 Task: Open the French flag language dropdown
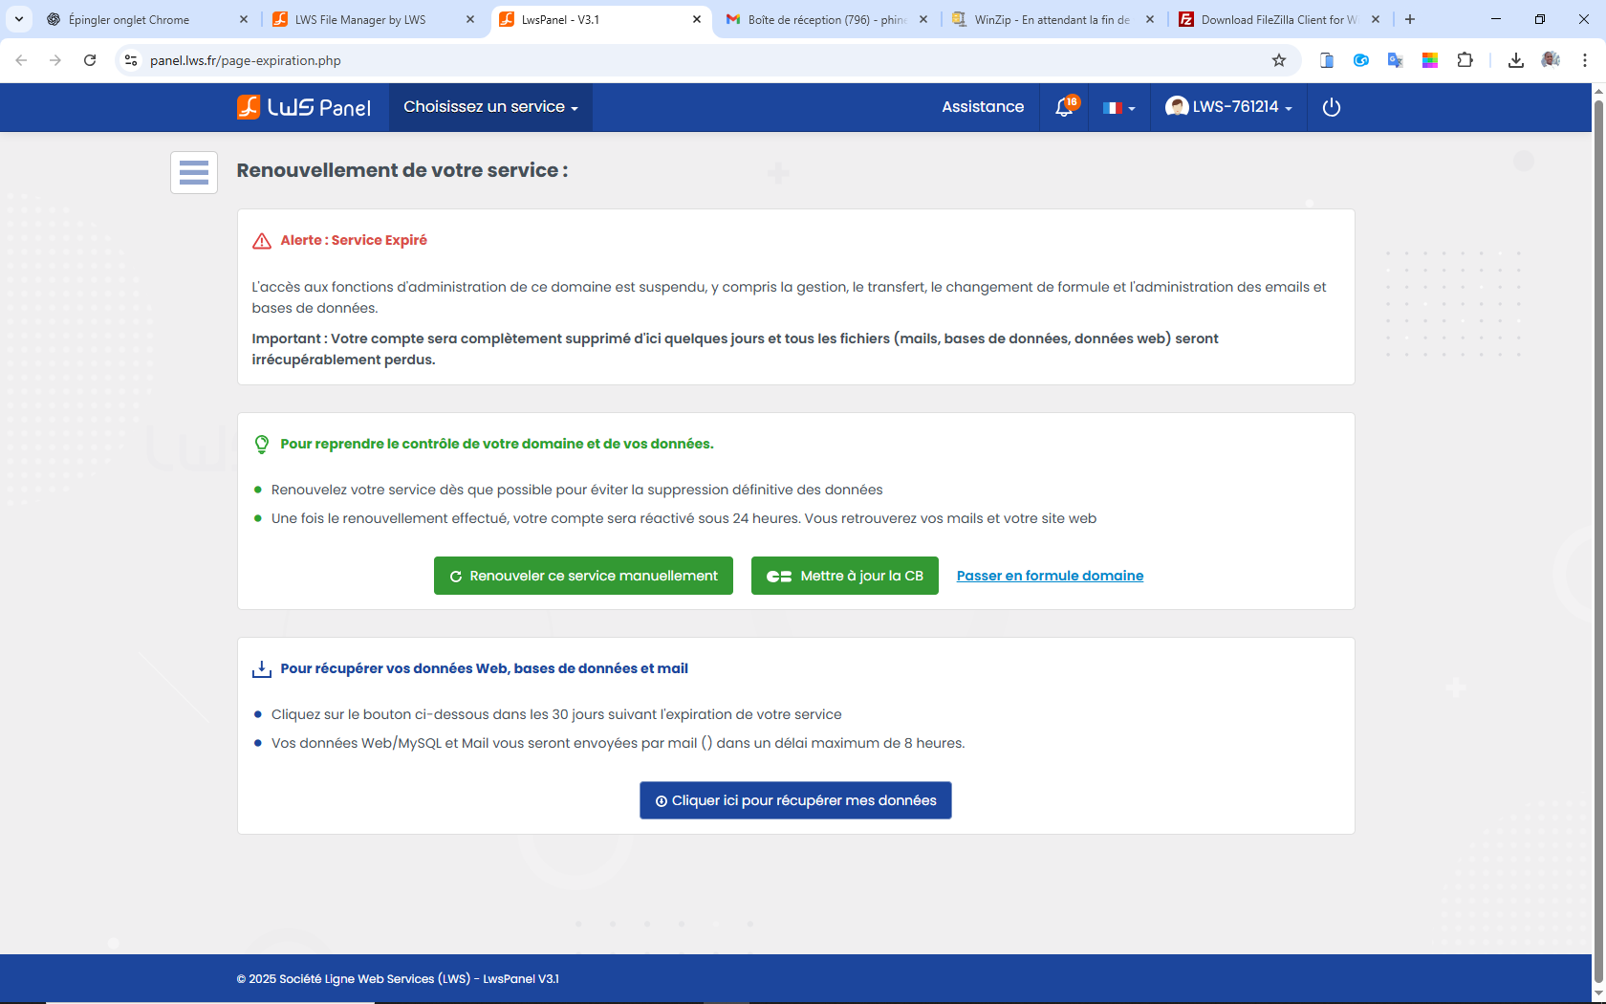1118,108
